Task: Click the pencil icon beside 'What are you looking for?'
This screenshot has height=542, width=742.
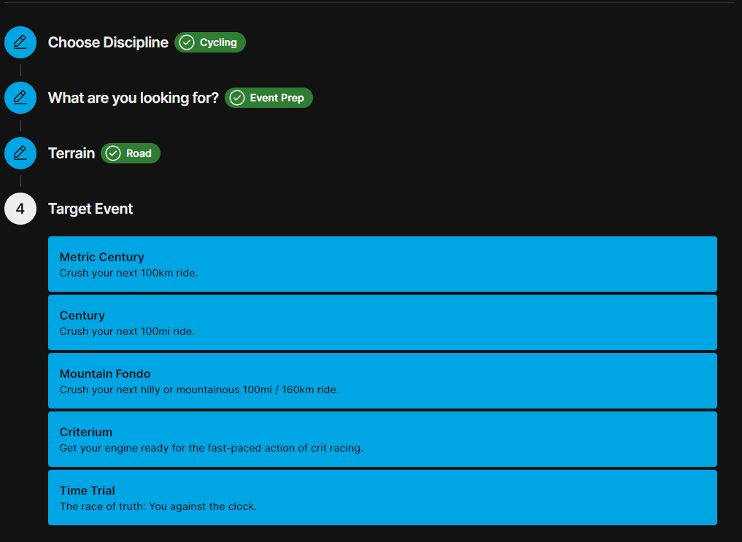Action: 20,98
